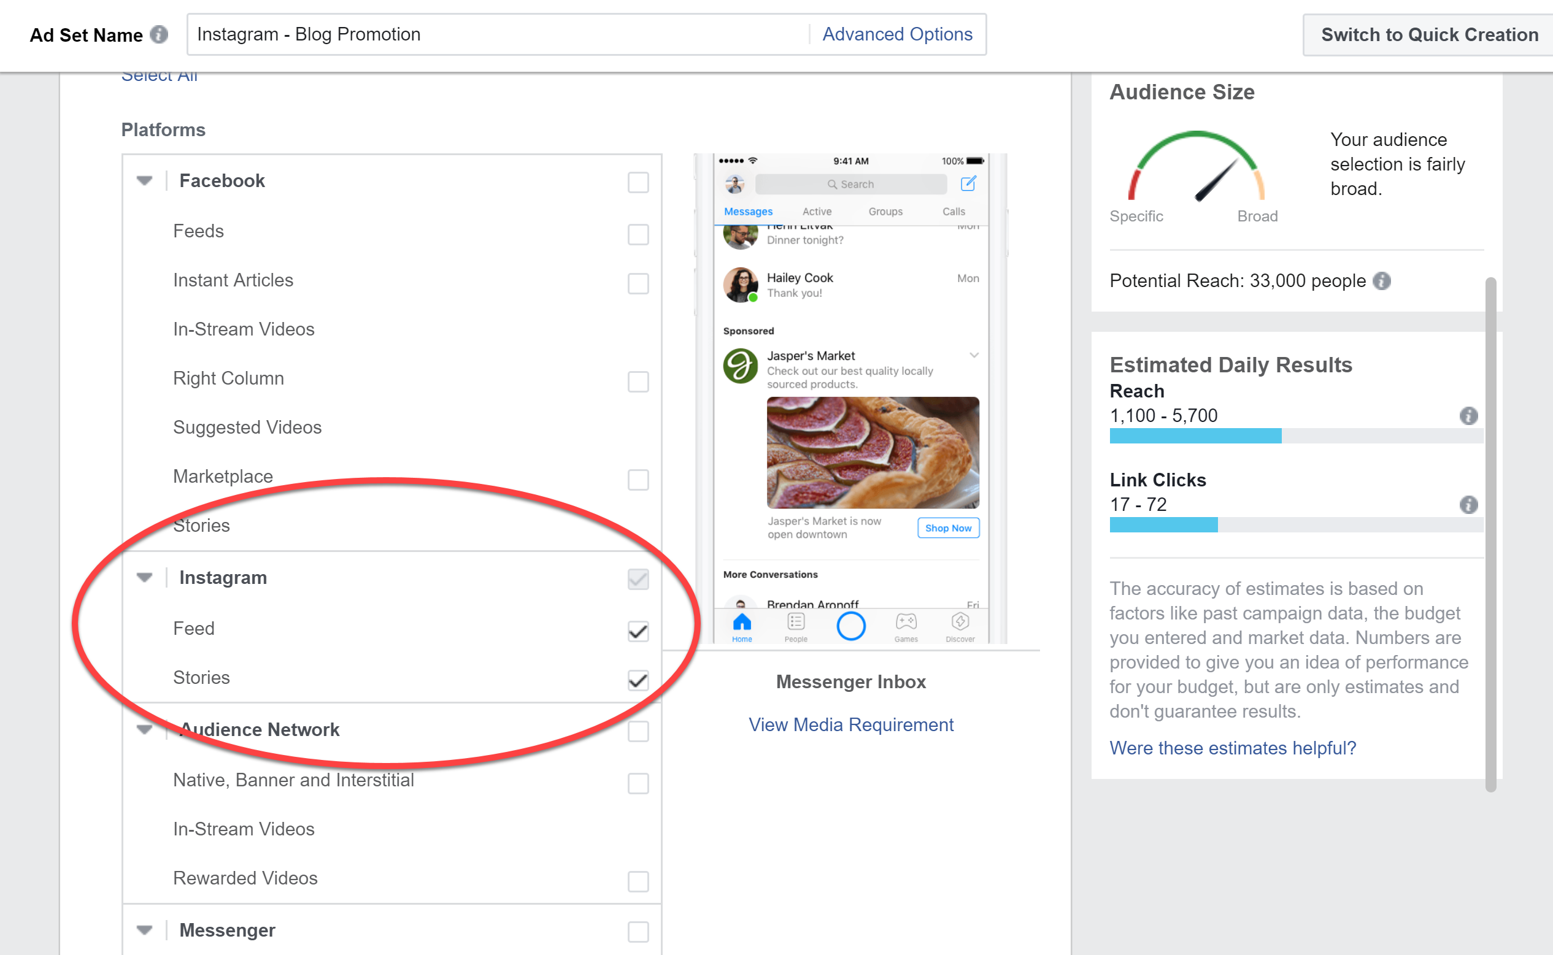Enable the Facebook Marketplace placement checkbox

point(638,480)
